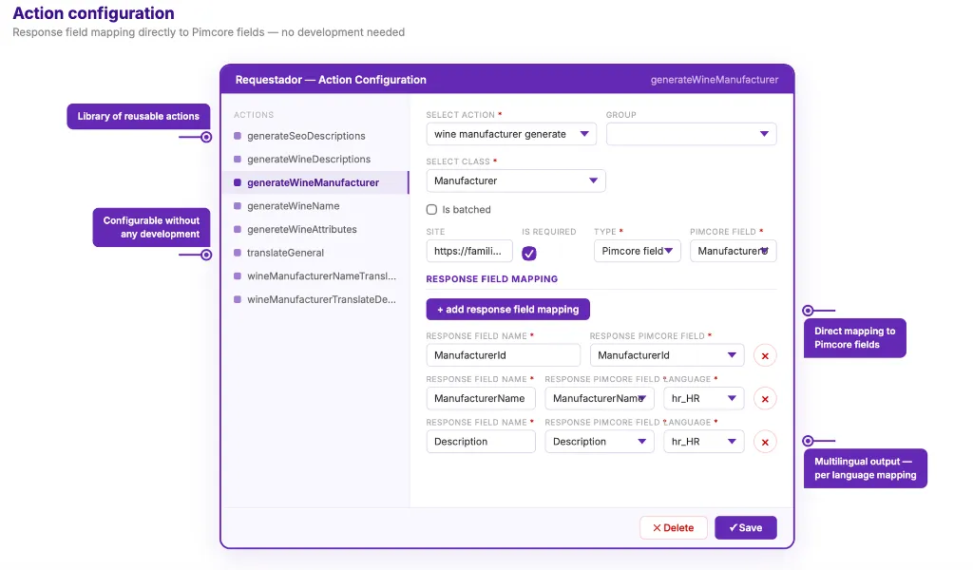Screen dimensions: 973x570
Task: Open the 'Pimcore field' Type dropdown
Action: pyautogui.click(x=638, y=251)
